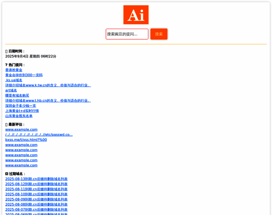The height and width of the screenshot is (215, 272).
Task: Open the 深圳金子多少钱一克 link
Action: 20,106
